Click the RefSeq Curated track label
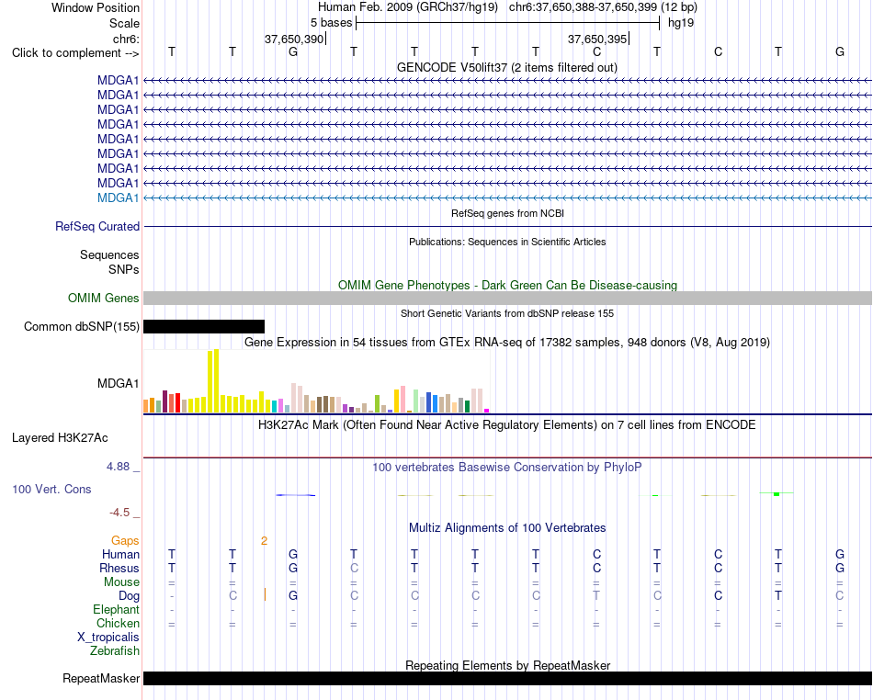The width and height of the screenshot is (873, 700). [96, 227]
